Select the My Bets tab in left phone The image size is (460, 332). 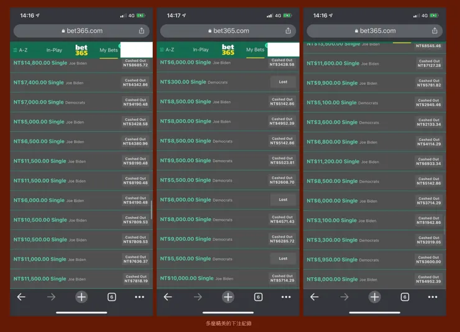[x=109, y=50]
